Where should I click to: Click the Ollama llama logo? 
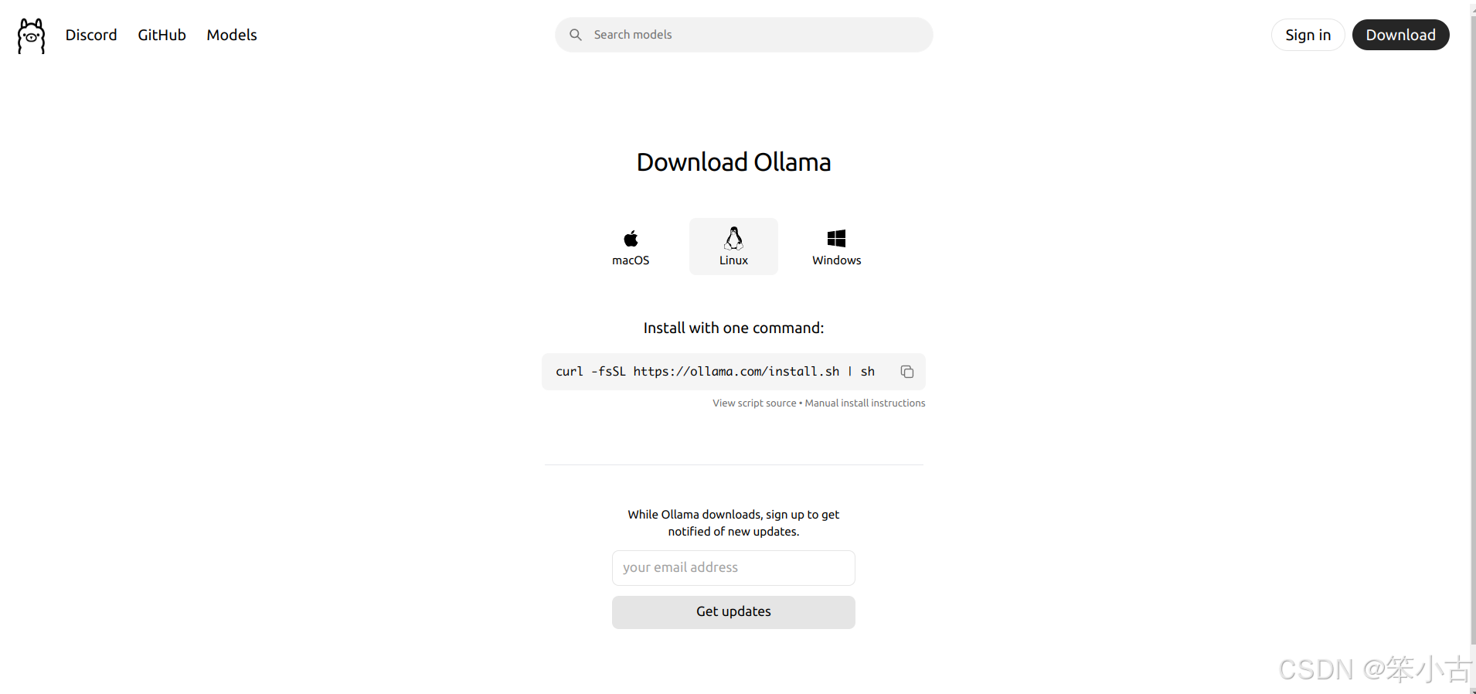31,36
